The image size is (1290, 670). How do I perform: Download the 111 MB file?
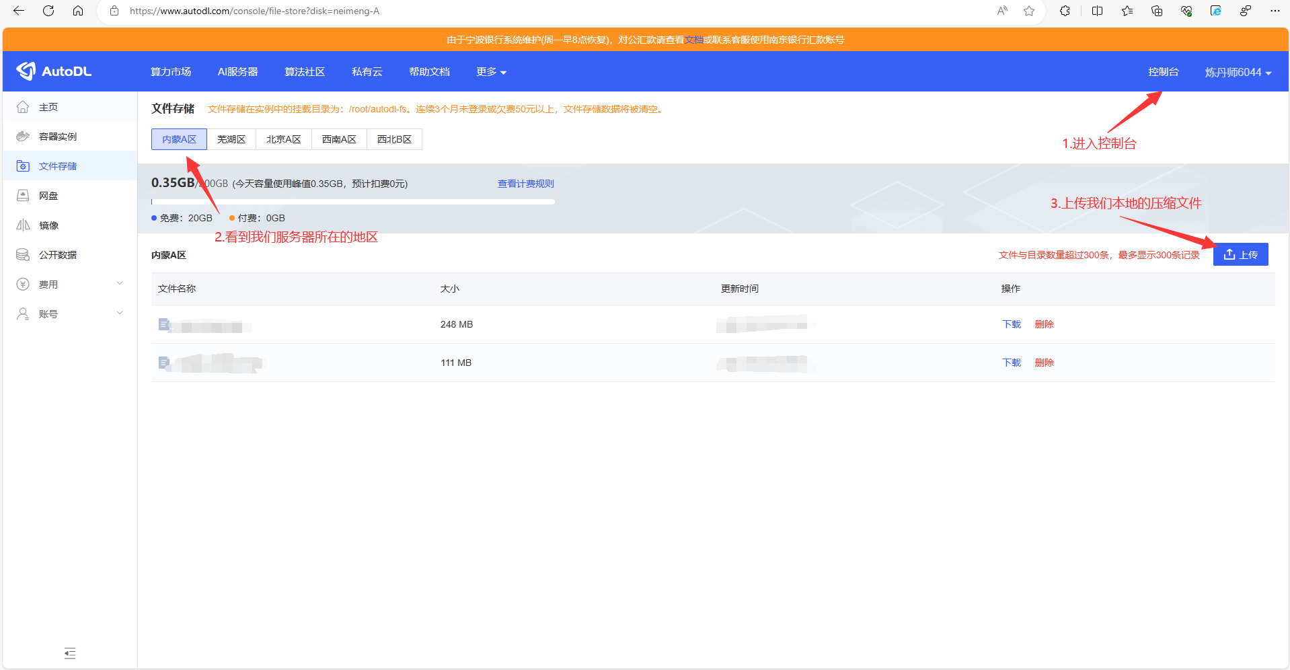[1012, 363]
